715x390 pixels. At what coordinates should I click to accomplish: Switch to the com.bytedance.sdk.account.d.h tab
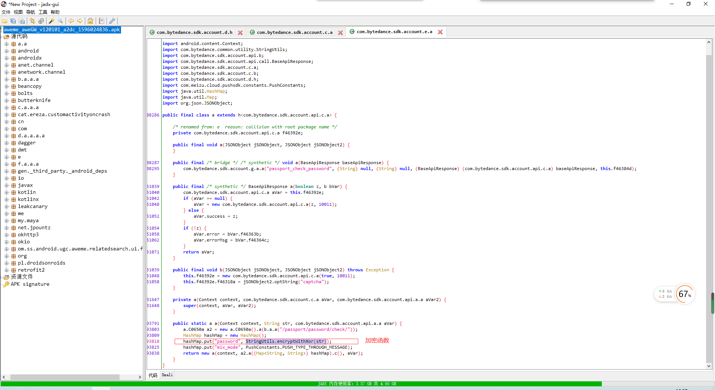194,32
